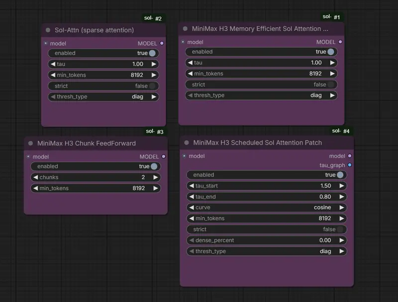
Task: Increase chunks value with the right arrow
Action: tap(156, 177)
